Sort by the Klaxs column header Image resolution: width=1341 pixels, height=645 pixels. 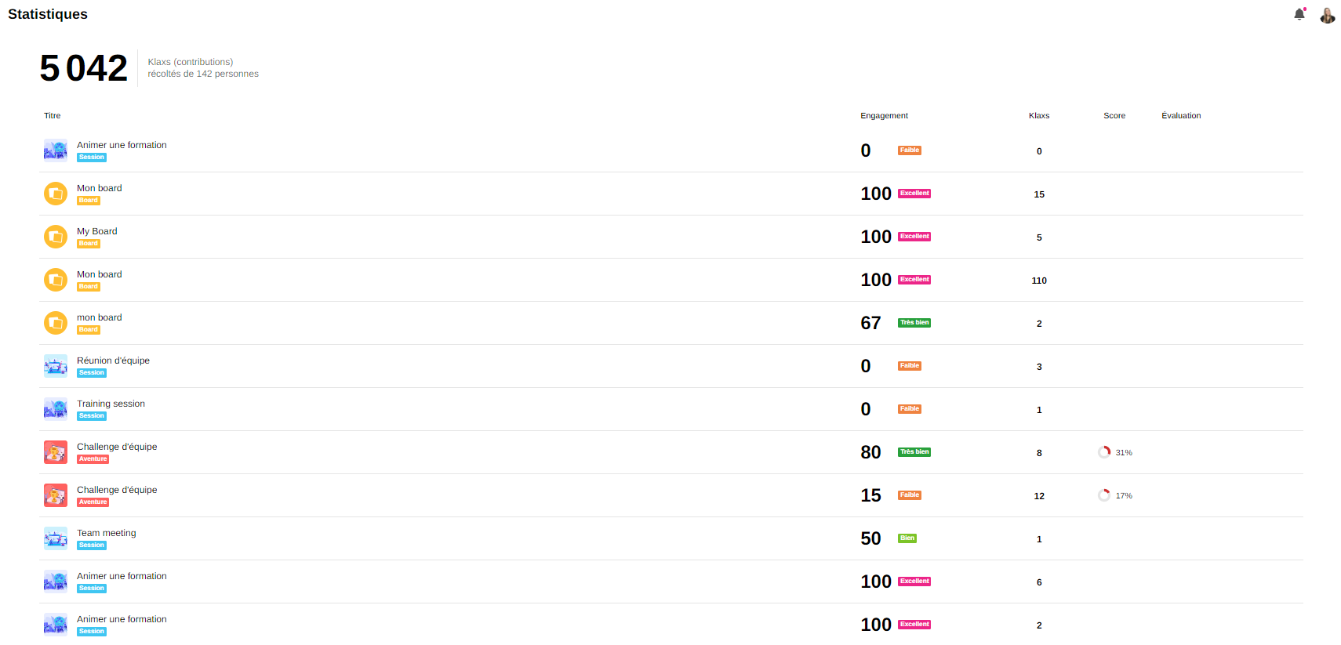click(x=1039, y=116)
